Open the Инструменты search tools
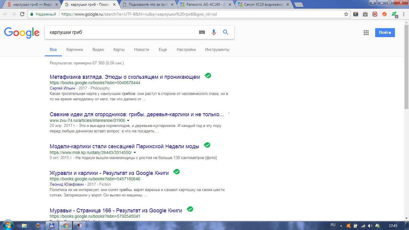The image size is (409, 230). click(x=217, y=49)
